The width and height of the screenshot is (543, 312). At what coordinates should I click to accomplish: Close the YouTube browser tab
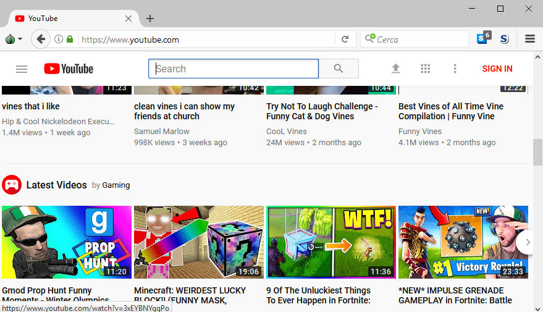128,19
